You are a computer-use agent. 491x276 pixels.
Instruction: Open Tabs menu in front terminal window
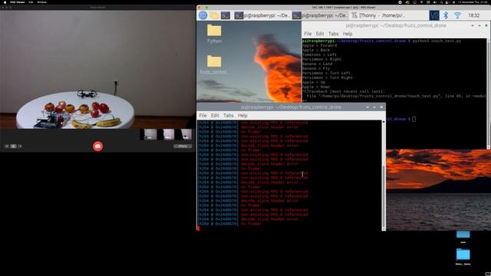coord(229,116)
